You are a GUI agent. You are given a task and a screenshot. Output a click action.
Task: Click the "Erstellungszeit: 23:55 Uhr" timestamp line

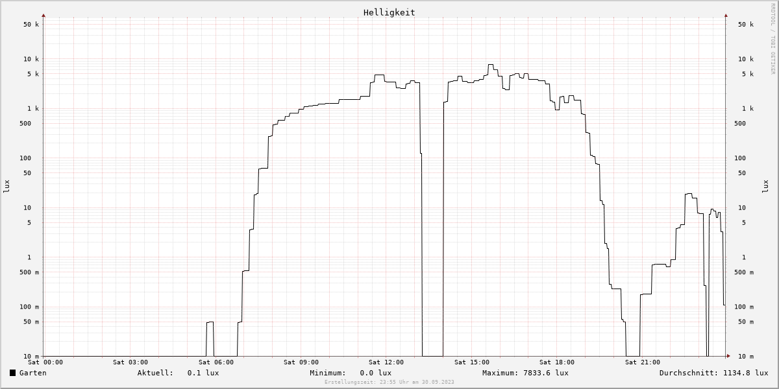click(389, 383)
